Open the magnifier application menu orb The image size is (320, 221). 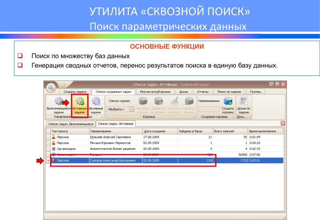click(x=51, y=88)
